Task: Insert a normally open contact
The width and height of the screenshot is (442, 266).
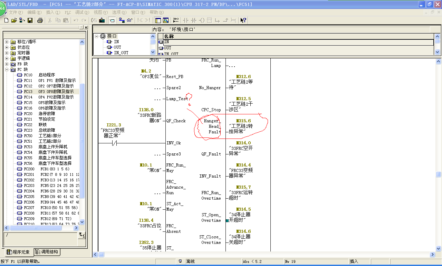Action: 185,20
